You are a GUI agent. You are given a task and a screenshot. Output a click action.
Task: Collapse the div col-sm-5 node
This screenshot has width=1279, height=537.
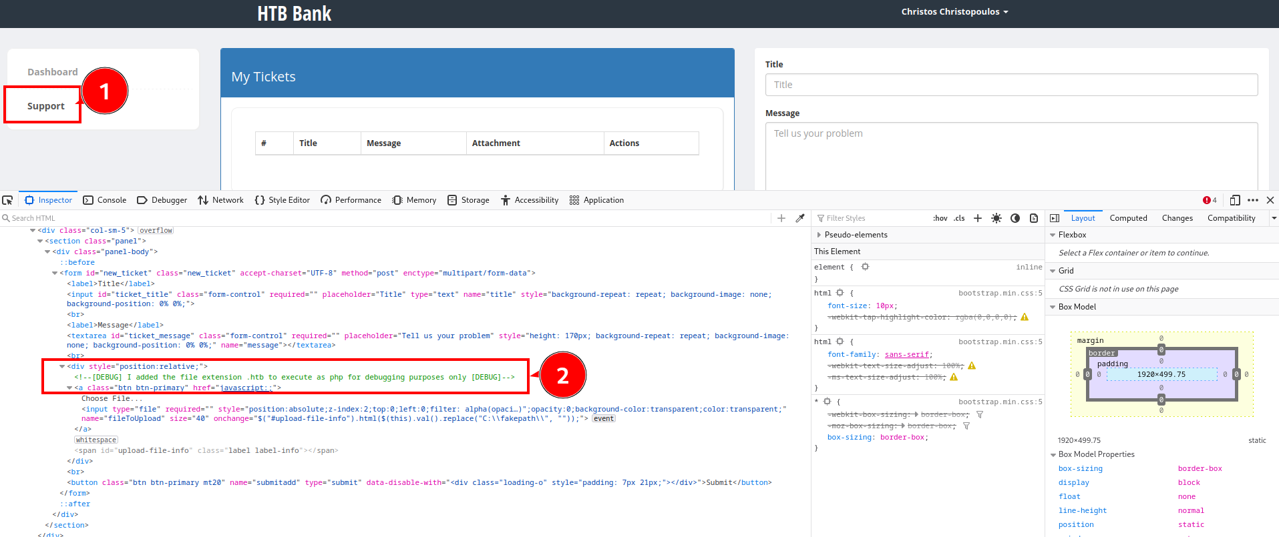click(x=33, y=230)
